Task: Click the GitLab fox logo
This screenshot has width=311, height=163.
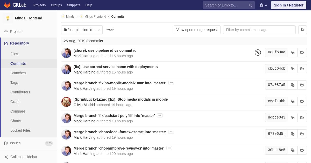Action: 7,5
